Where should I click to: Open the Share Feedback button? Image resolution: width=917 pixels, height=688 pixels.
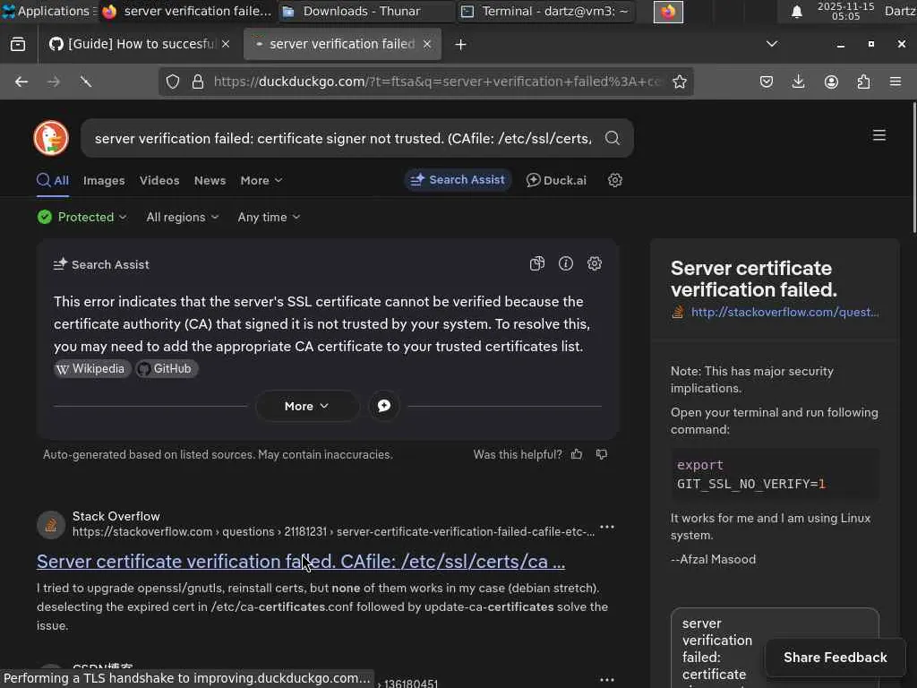coord(836,658)
